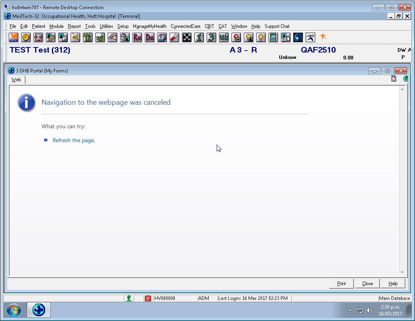The image size is (415, 321).
Task: Click the yellow bulb with patient icon
Action: (x=249, y=37)
